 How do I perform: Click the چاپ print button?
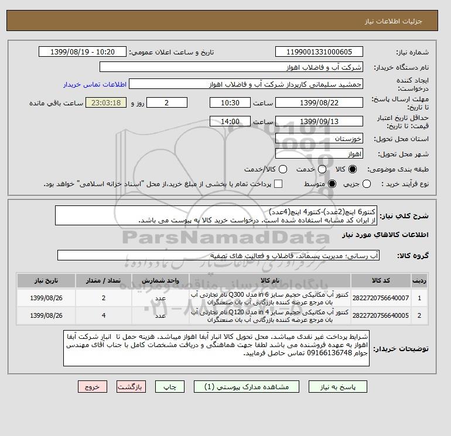pyautogui.click(x=170, y=387)
